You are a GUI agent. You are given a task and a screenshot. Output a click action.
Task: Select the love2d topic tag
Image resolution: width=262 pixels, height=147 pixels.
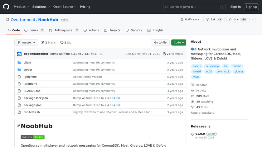point(197,72)
